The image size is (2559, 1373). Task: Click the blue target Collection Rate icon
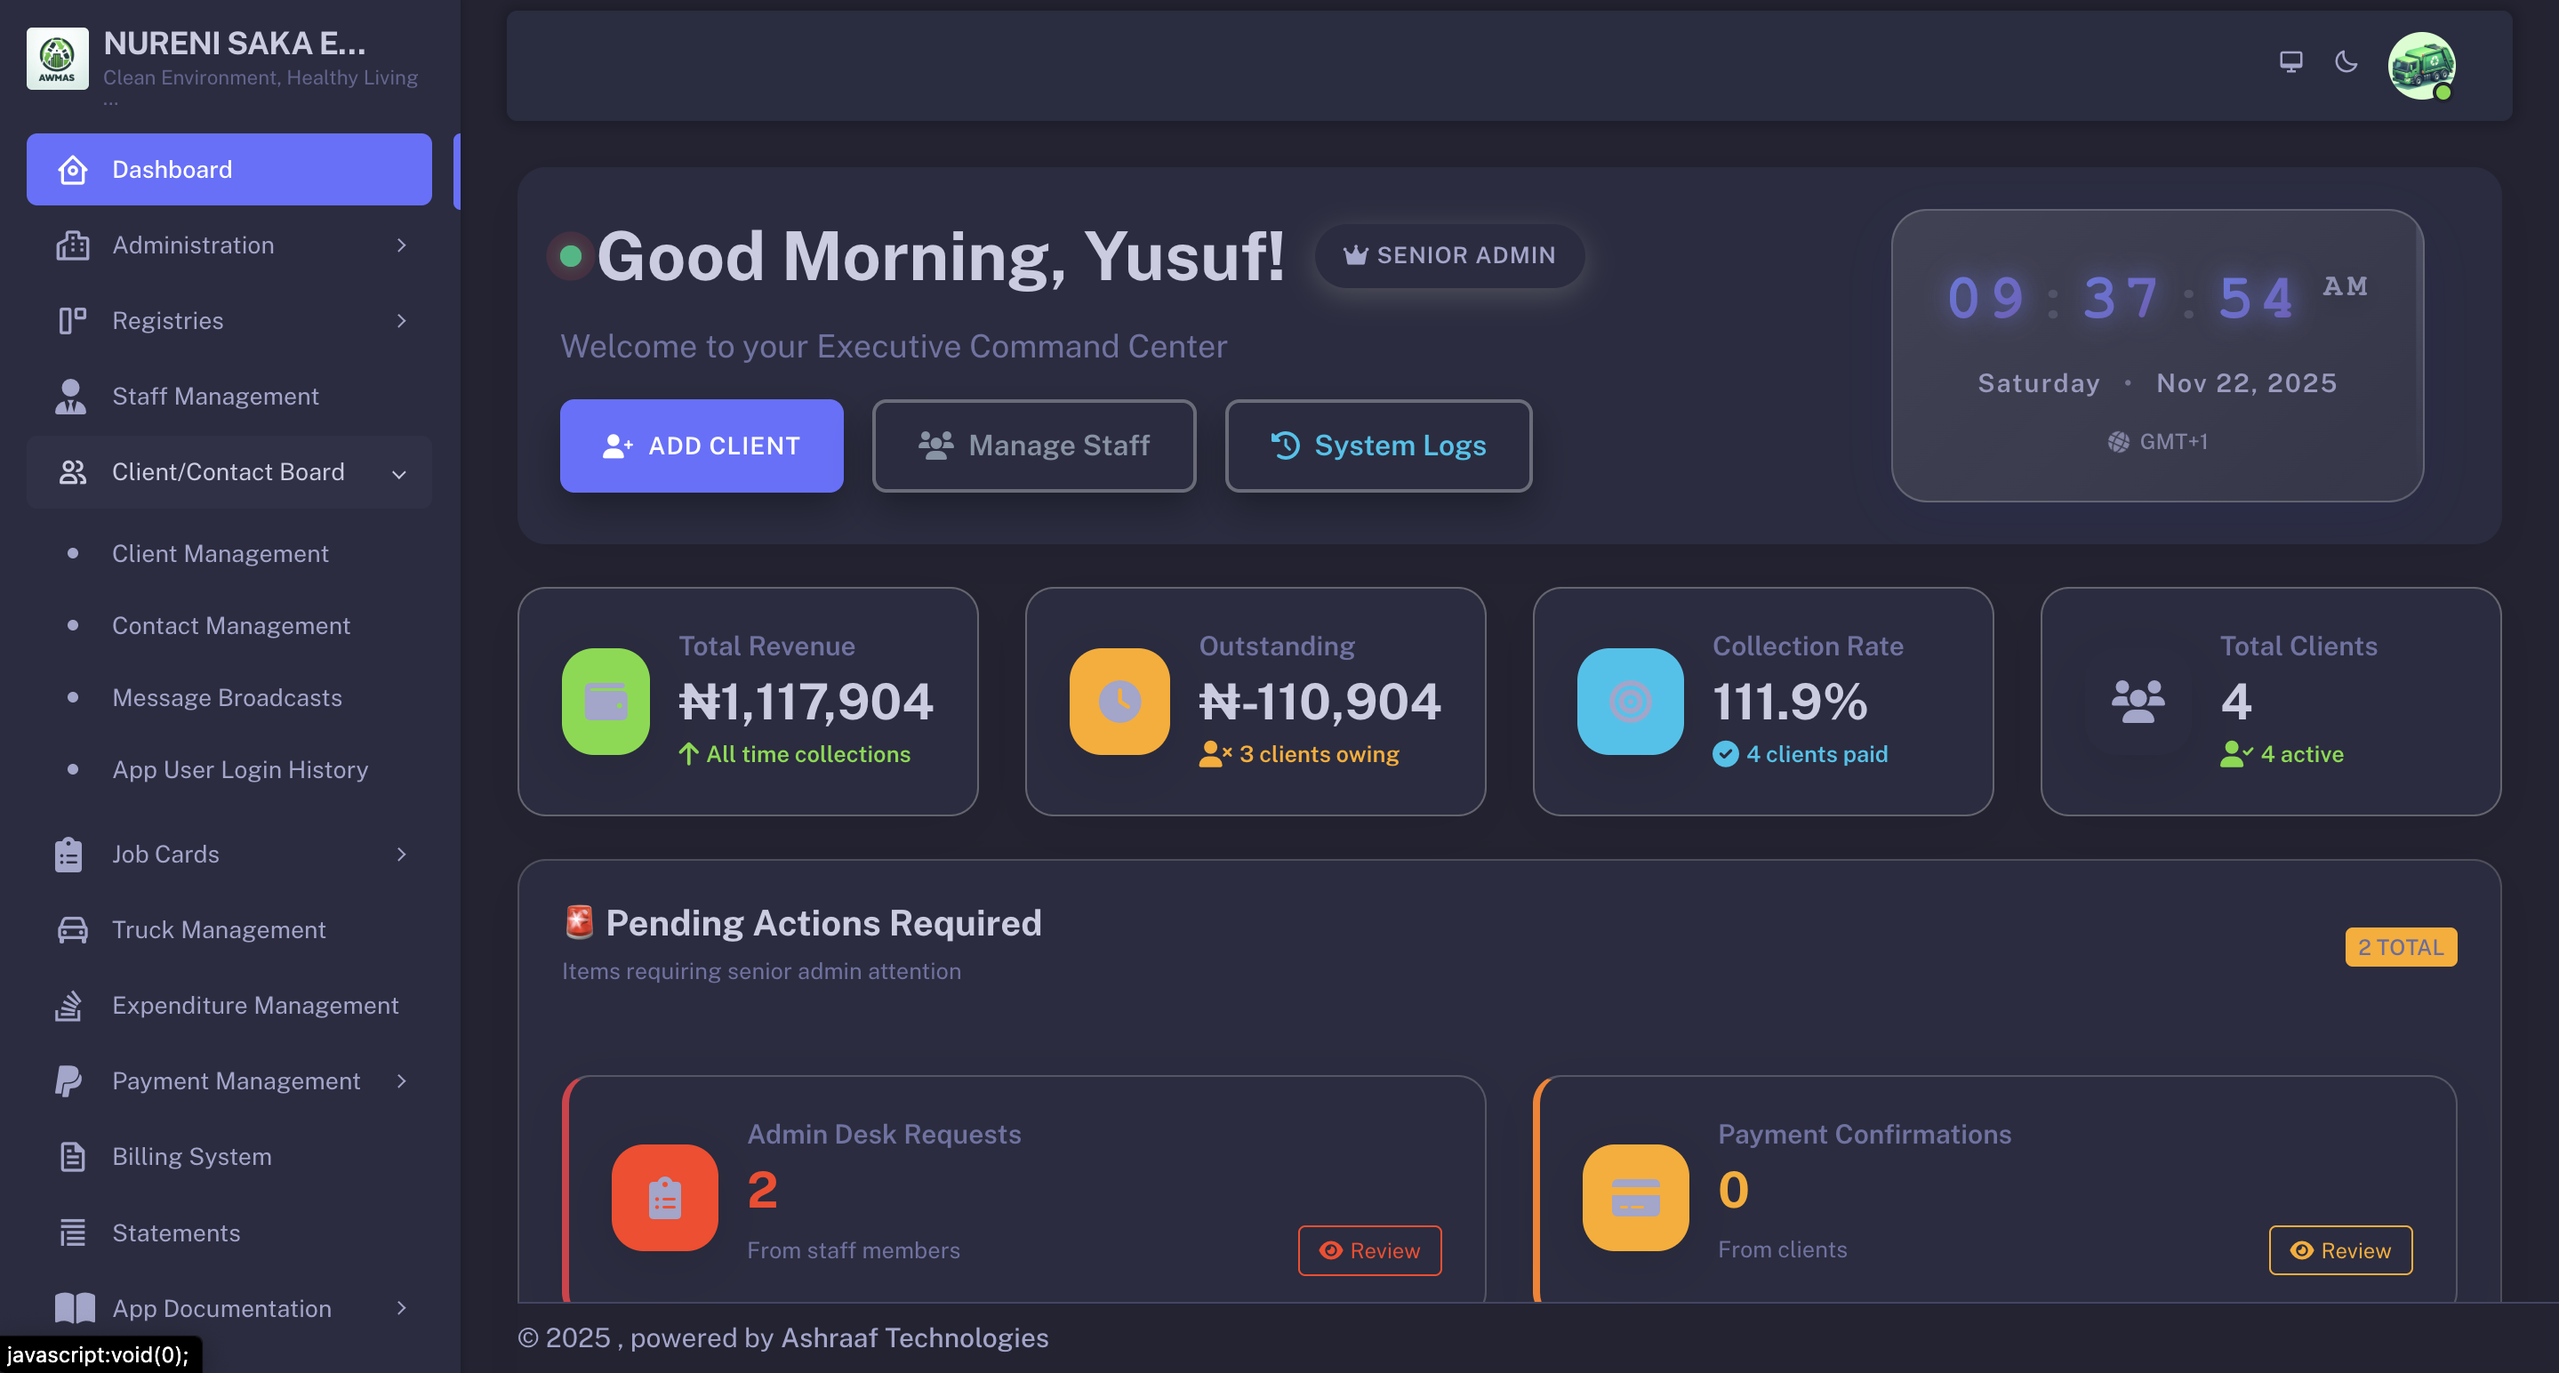tap(1629, 702)
